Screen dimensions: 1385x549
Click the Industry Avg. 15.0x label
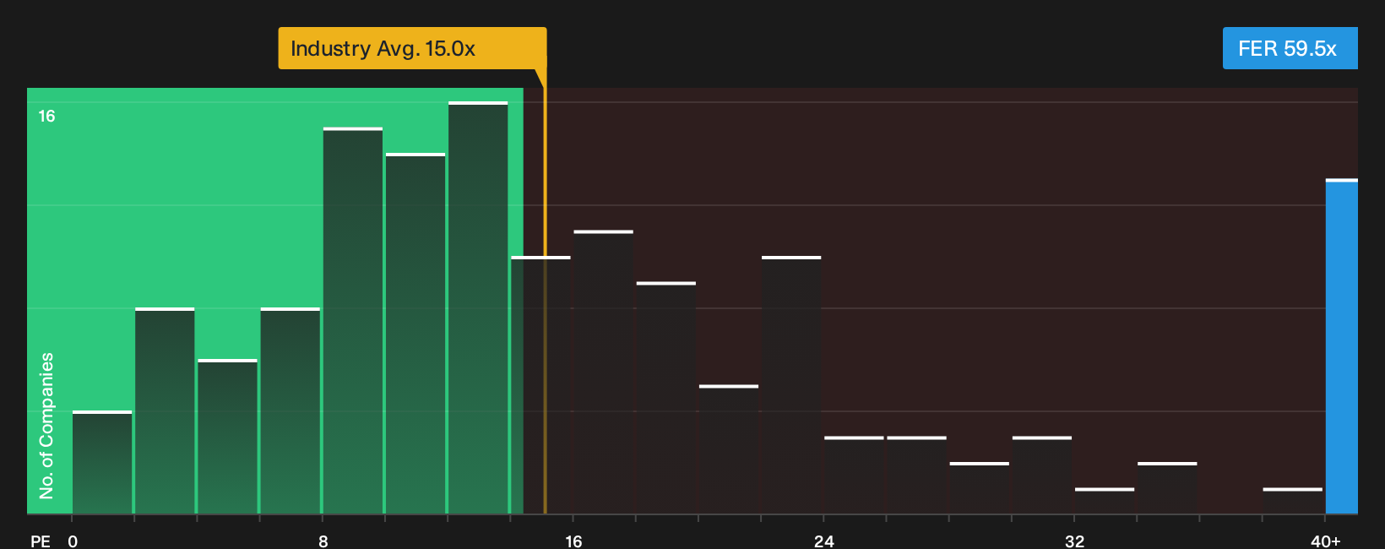412,48
